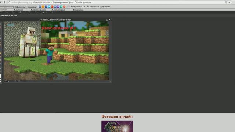Click the Фотошоп онлайн heading below the editor
Viewport: 235px width, 132px height.
point(117,117)
